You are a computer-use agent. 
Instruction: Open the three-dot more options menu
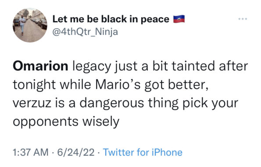(243, 19)
